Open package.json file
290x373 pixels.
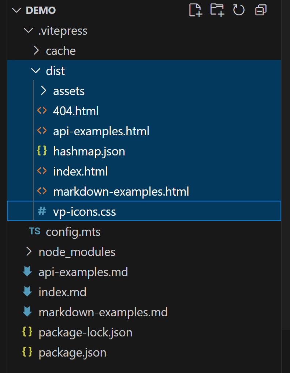(72, 353)
